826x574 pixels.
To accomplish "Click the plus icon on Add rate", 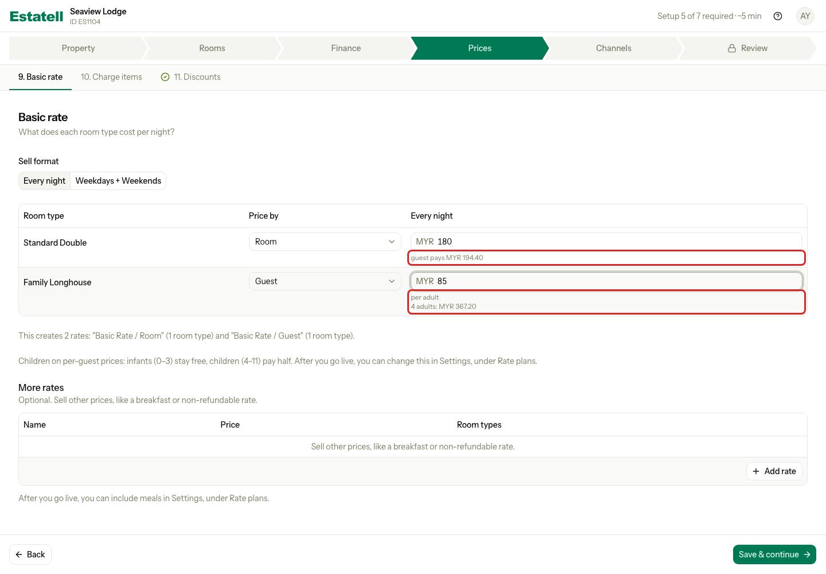I will 756,471.
